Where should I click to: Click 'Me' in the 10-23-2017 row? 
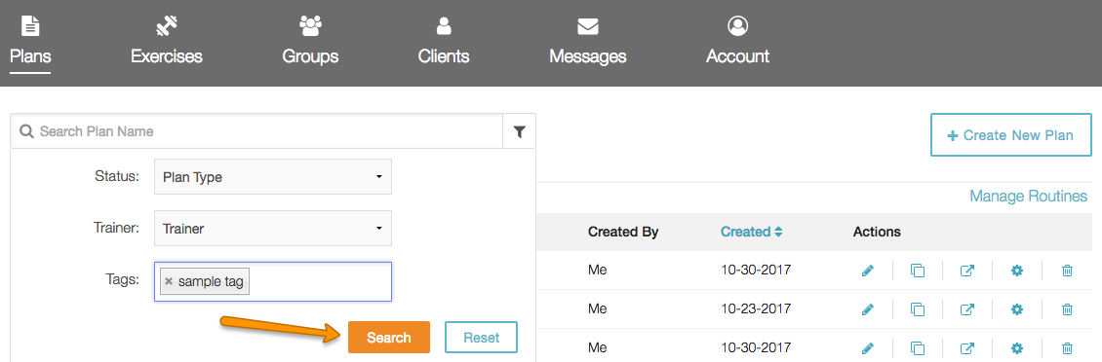pyautogui.click(x=598, y=308)
